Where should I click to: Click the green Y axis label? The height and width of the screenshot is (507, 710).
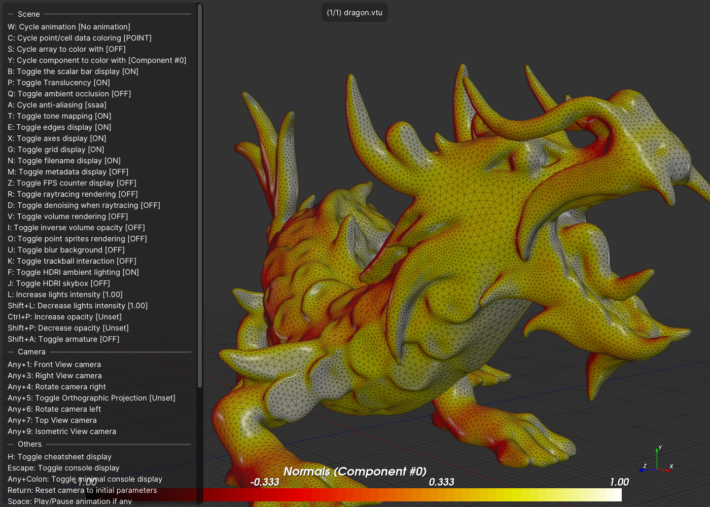pos(660,448)
